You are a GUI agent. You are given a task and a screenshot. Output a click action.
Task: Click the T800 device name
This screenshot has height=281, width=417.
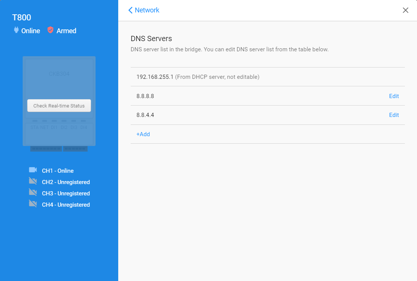click(x=22, y=17)
